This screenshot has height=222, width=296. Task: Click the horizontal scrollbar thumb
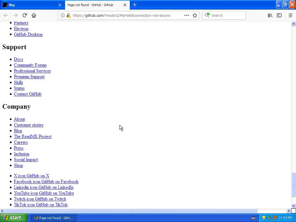click(131, 211)
